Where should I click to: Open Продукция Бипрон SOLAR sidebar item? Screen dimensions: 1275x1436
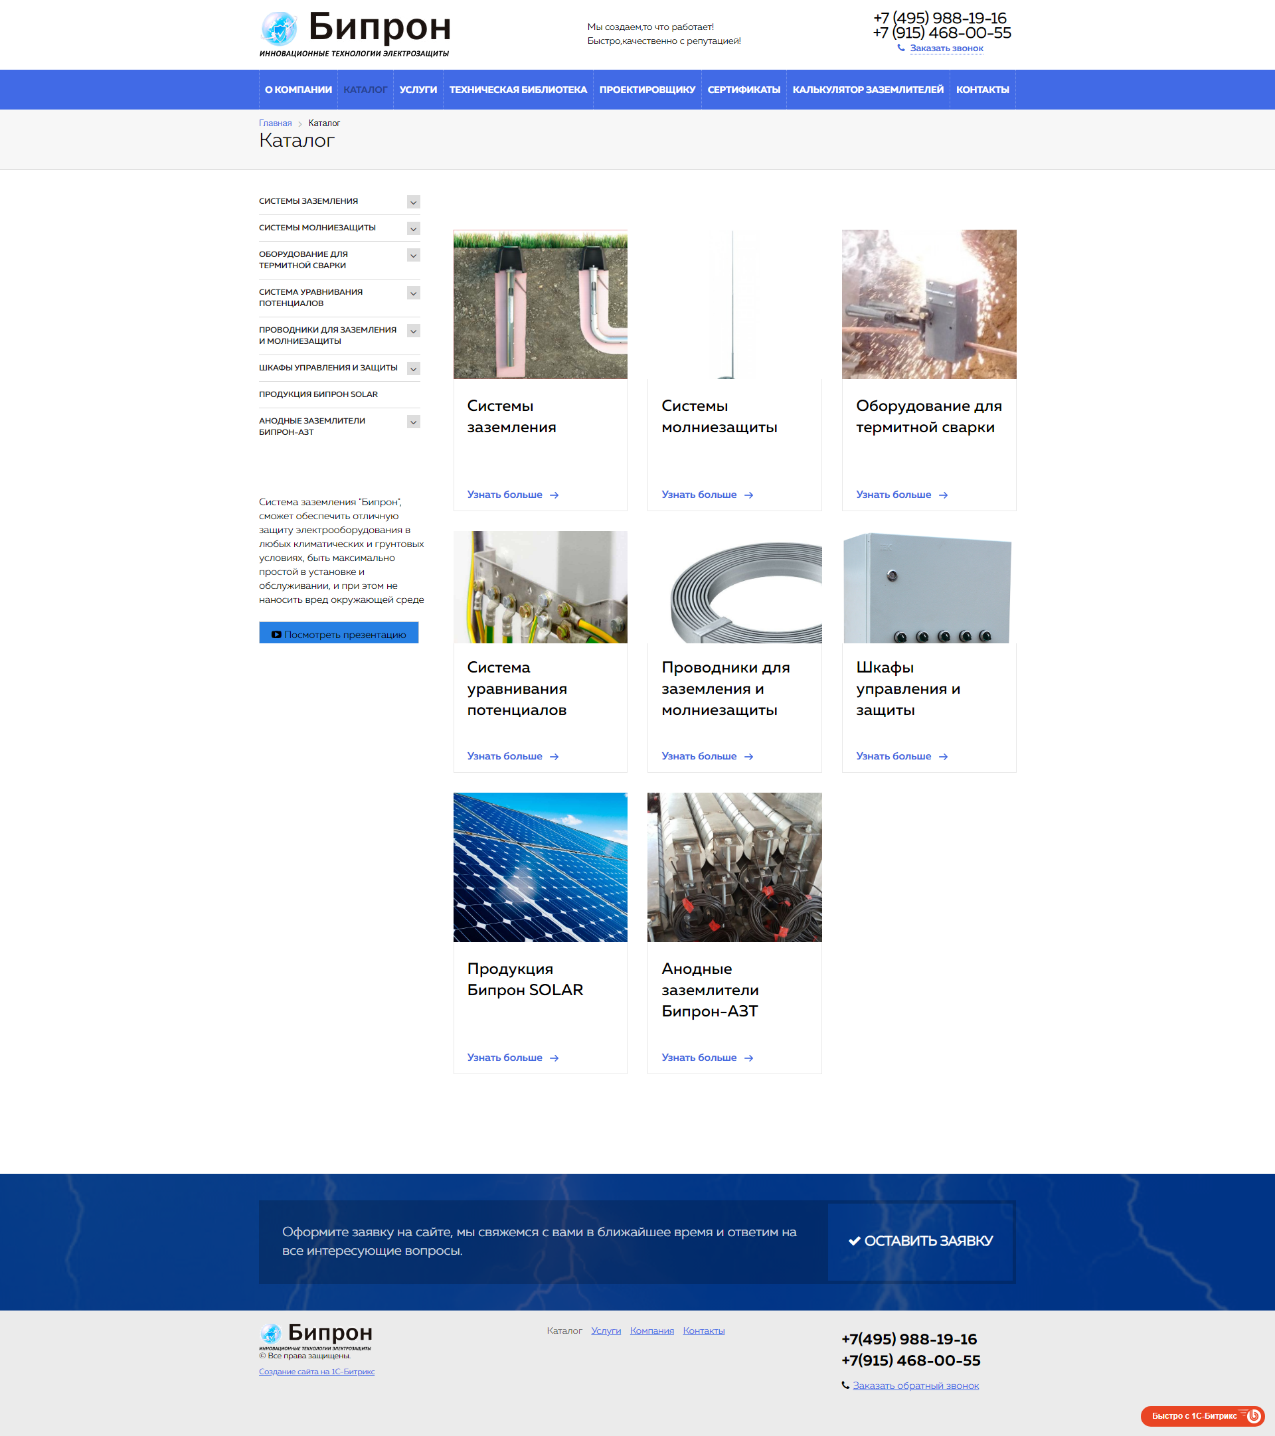click(318, 394)
